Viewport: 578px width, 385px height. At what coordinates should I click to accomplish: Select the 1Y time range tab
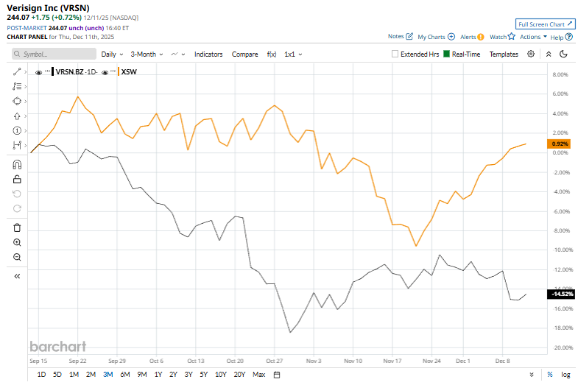point(158,375)
